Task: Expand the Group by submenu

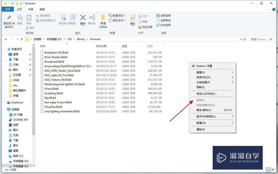Action: point(212,82)
